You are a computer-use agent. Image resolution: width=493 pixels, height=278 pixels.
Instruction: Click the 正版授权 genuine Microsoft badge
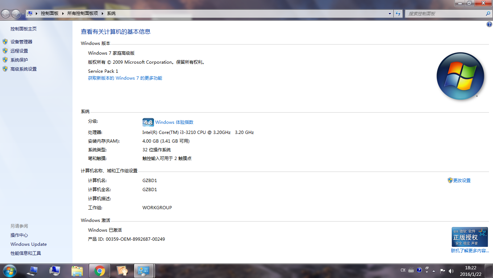(x=470, y=237)
